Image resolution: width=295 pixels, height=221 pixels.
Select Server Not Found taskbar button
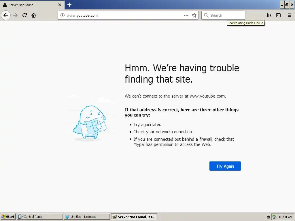click(134, 217)
